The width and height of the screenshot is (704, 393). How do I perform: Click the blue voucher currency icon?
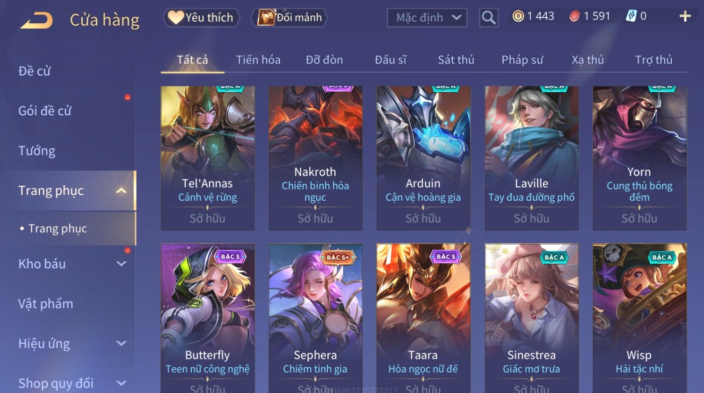click(x=631, y=16)
